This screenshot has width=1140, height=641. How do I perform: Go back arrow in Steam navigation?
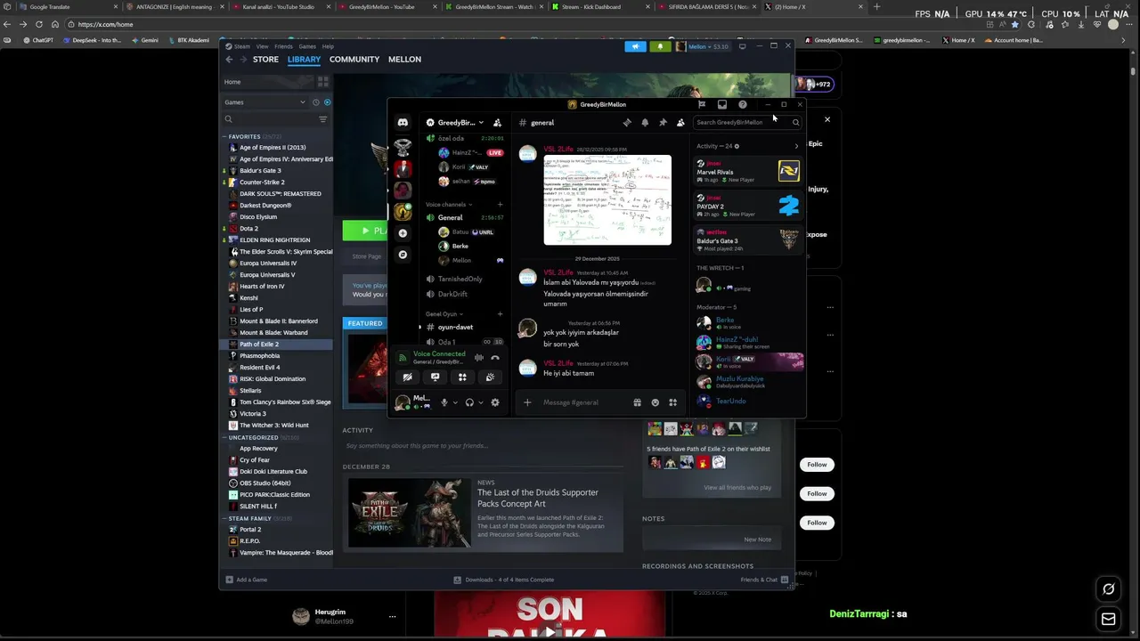[x=229, y=60]
